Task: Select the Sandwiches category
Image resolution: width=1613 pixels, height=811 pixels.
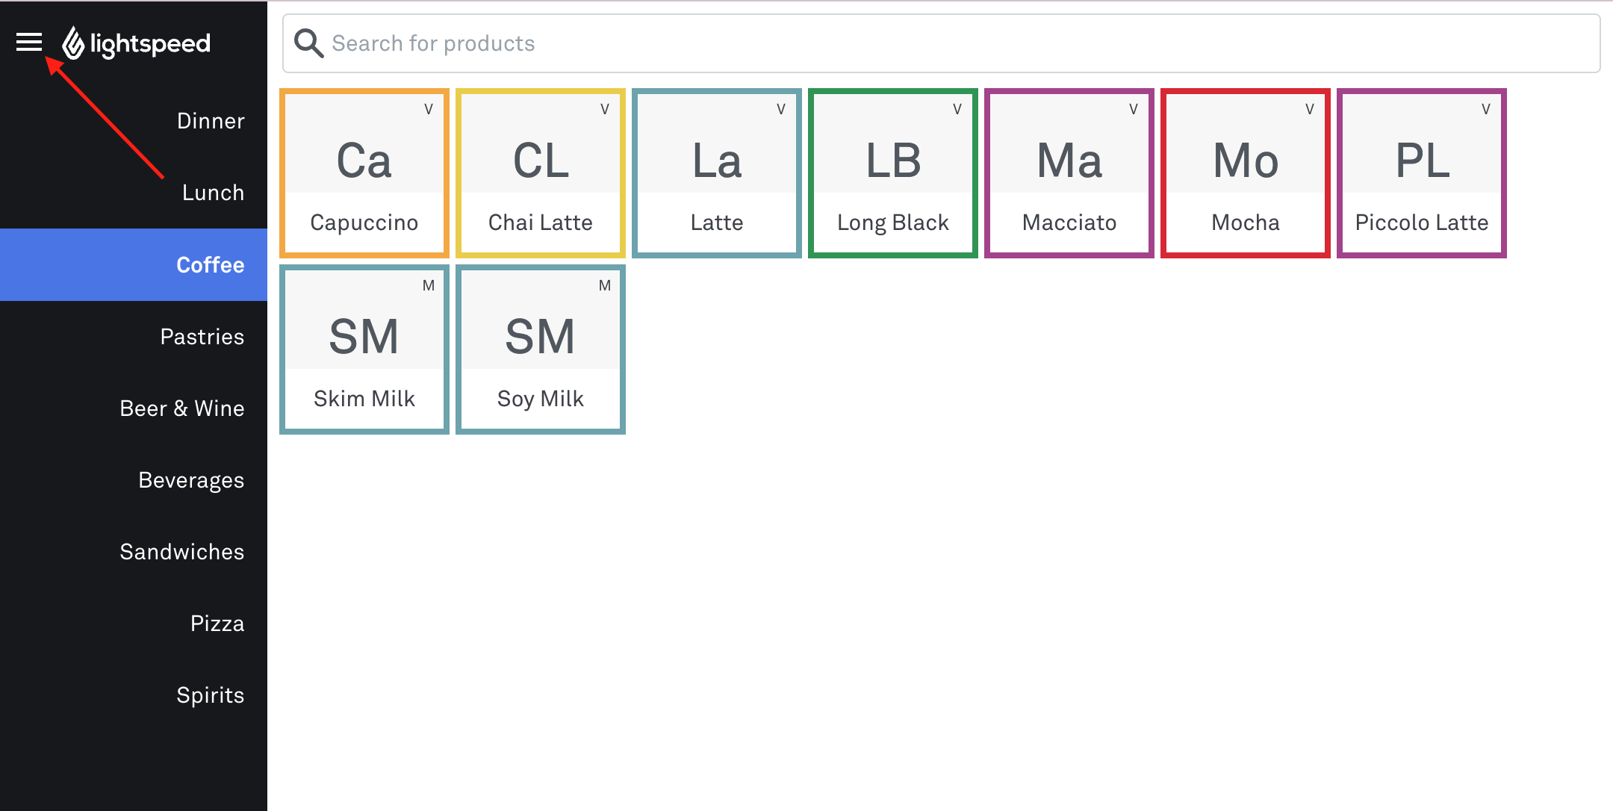Action: [181, 552]
